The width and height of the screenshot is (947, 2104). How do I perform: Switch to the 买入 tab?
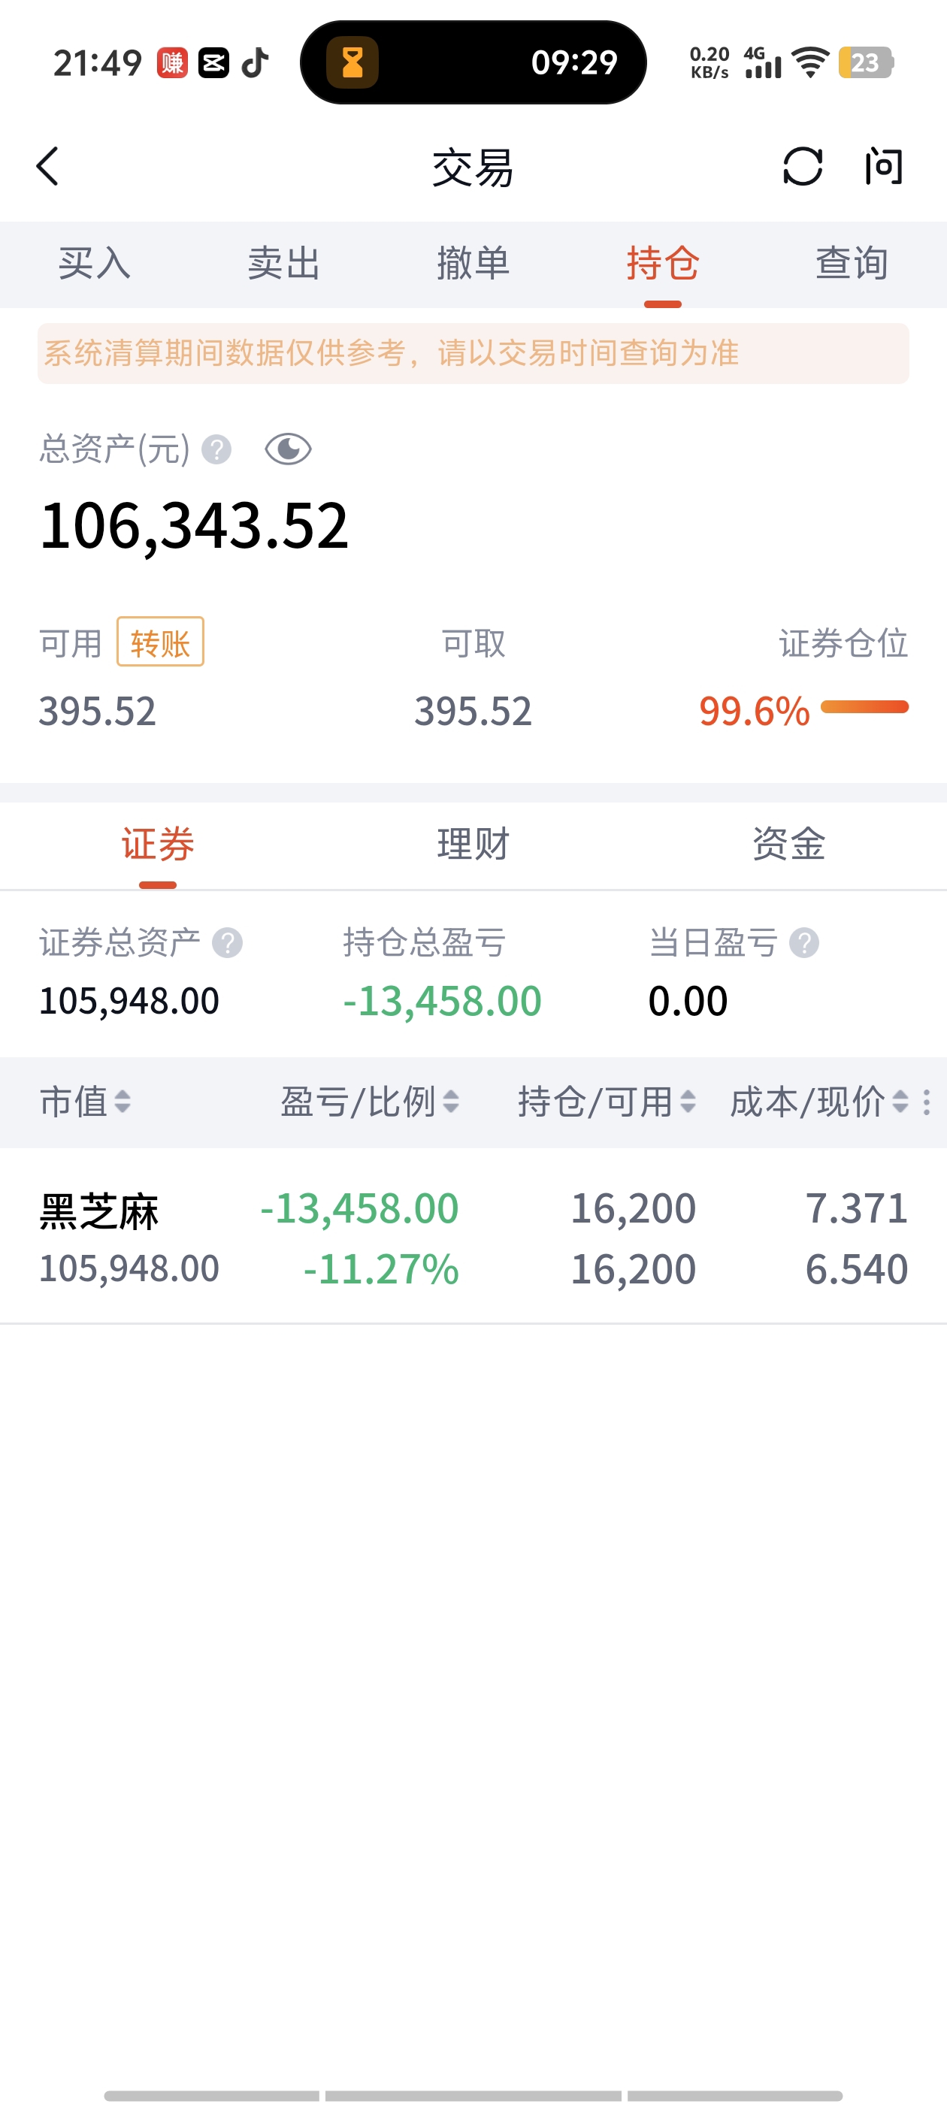[94, 264]
